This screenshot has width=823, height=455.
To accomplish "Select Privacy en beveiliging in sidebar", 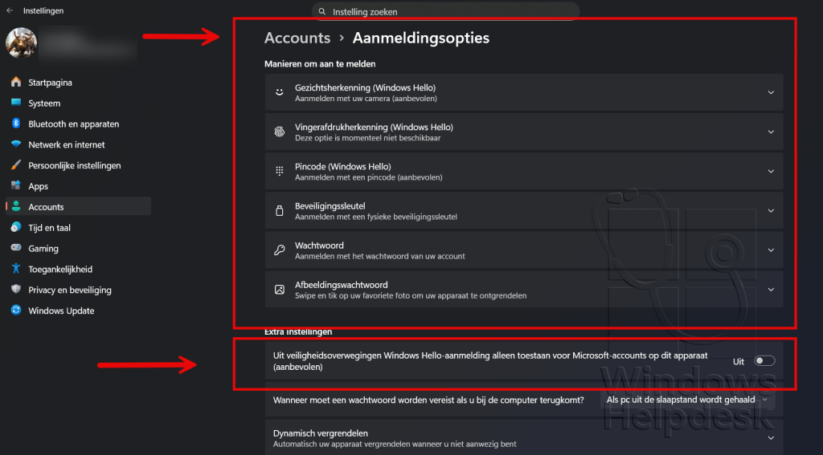I will point(69,290).
